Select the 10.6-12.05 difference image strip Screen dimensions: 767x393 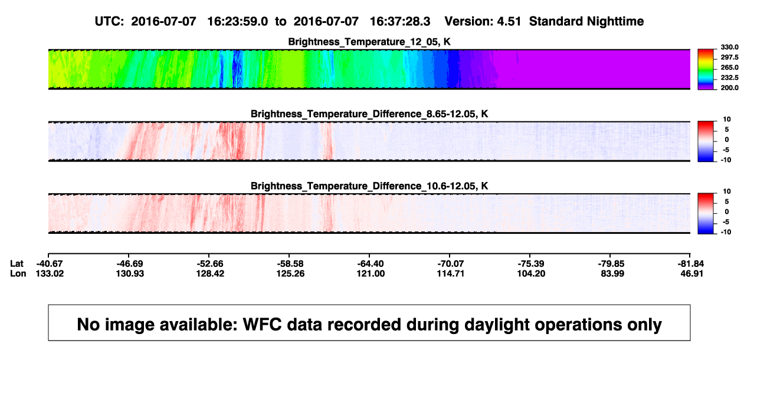point(369,213)
